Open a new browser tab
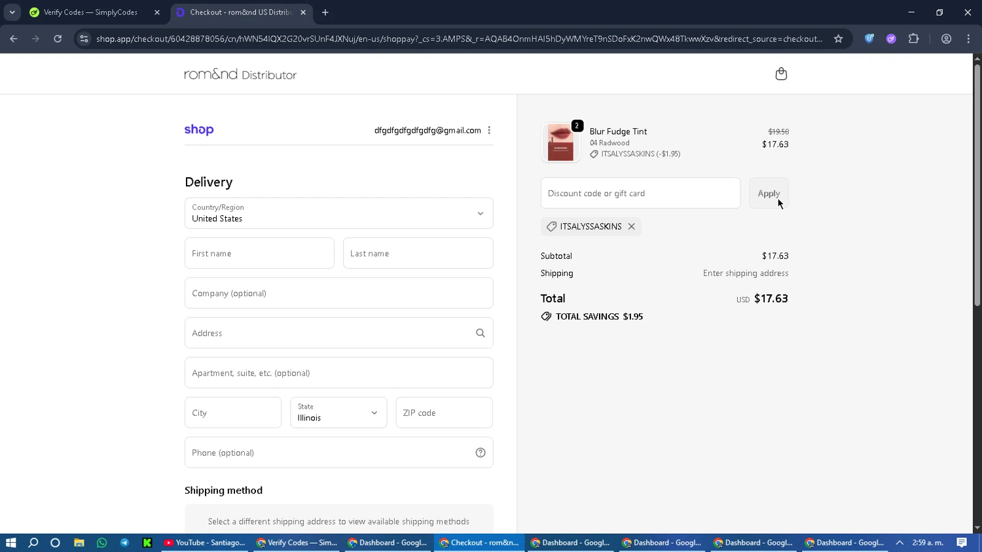The image size is (982, 552). point(325,12)
